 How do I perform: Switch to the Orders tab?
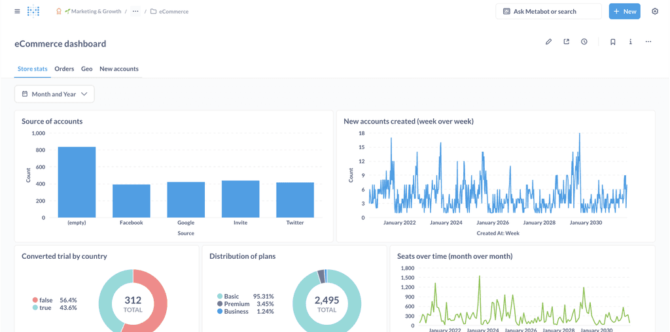[64, 69]
